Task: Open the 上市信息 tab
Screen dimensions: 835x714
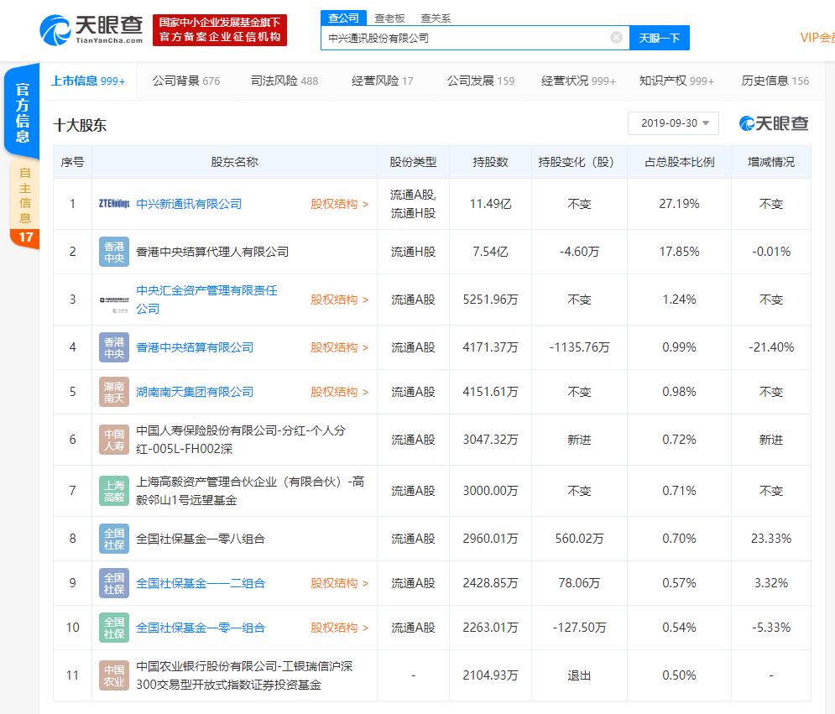Action: coord(88,81)
